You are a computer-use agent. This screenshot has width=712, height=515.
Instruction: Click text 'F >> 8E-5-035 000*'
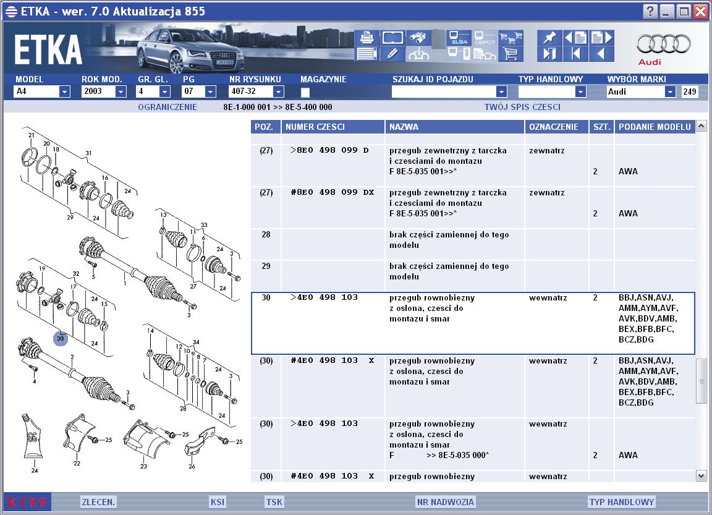439,455
